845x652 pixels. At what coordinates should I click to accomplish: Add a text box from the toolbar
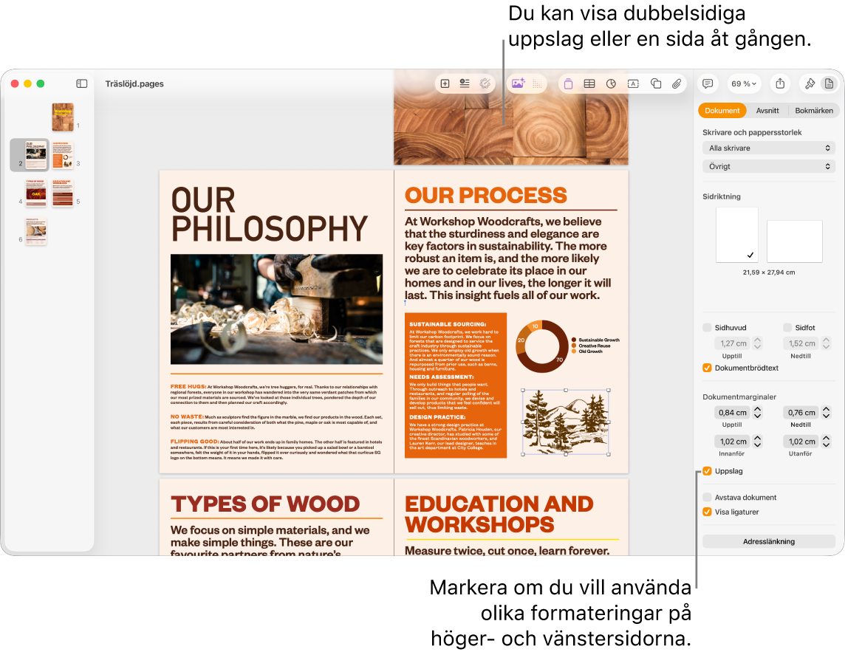(x=633, y=83)
